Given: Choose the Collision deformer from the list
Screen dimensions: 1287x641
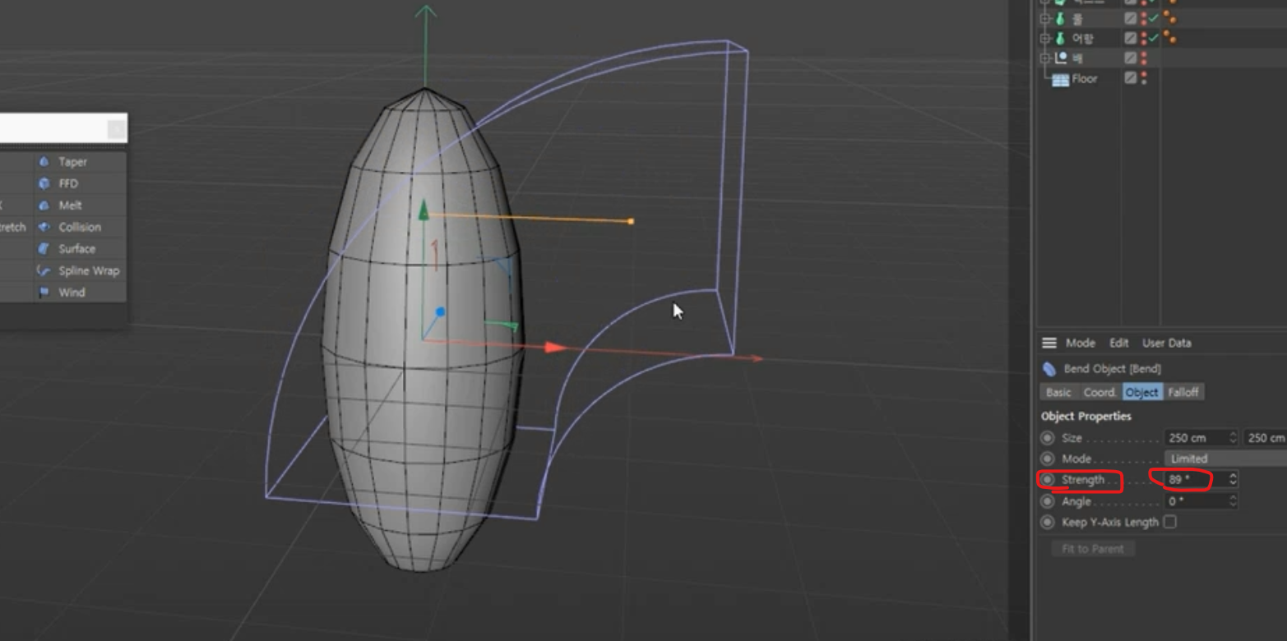Looking at the screenshot, I should (x=79, y=227).
